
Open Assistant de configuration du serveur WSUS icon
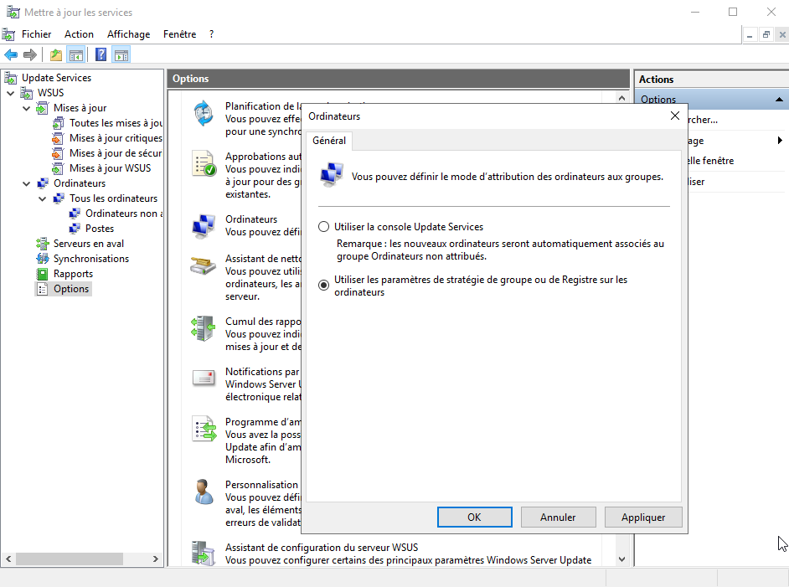tap(204, 554)
